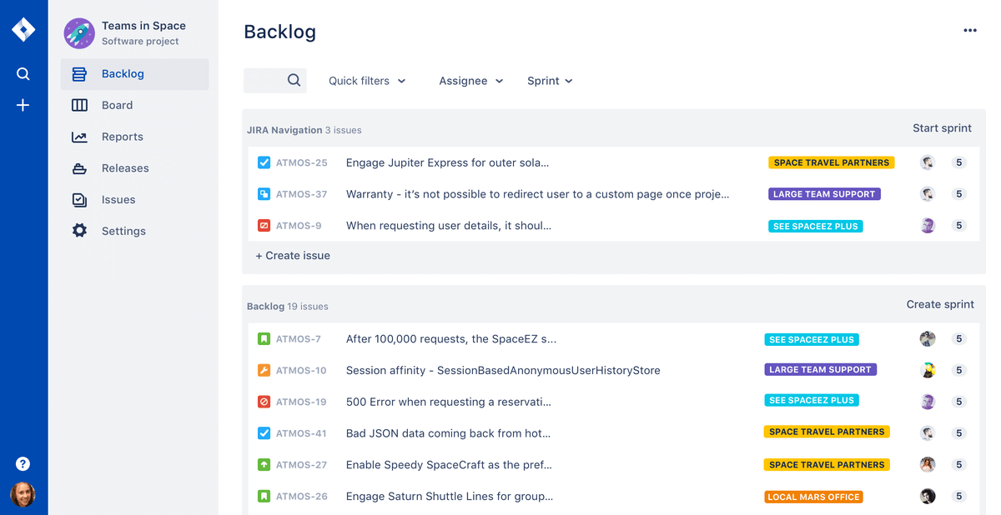Click Create issue under JIRA Navigation sprint
This screenshot has height=515, width=1001.
(x=292, y=255)
